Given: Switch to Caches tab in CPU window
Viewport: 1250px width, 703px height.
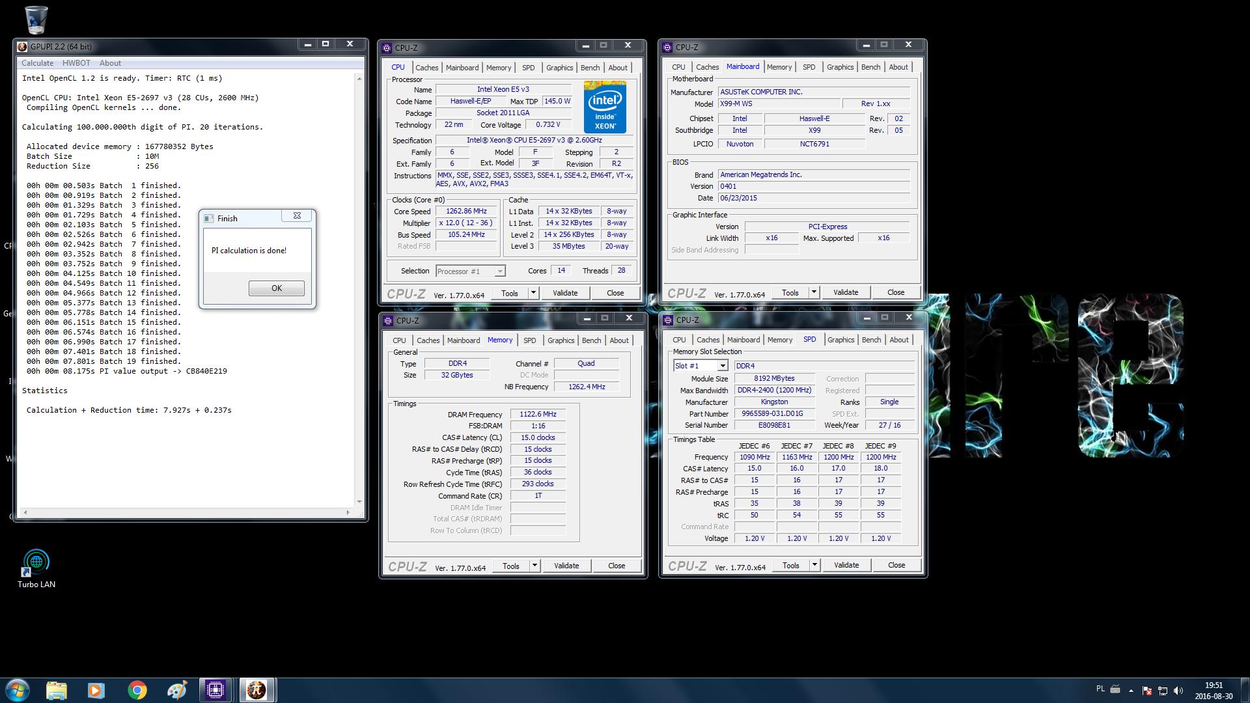Looking at the screenshot, I should point(426,68).
